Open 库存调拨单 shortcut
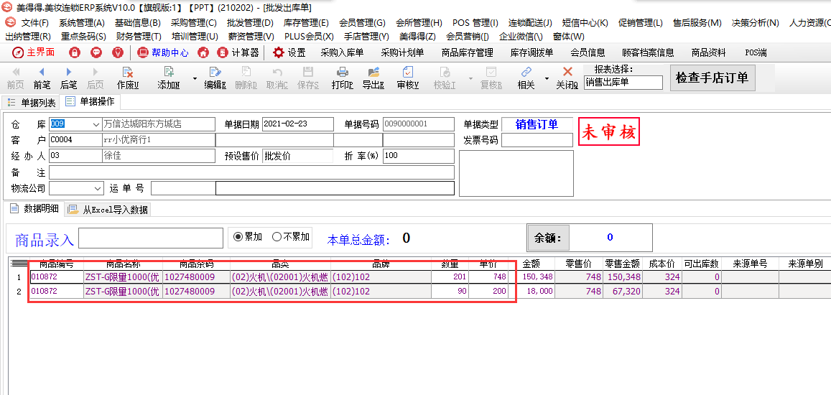The height and width of the screenshot is (395, 831). coord(531,52)
